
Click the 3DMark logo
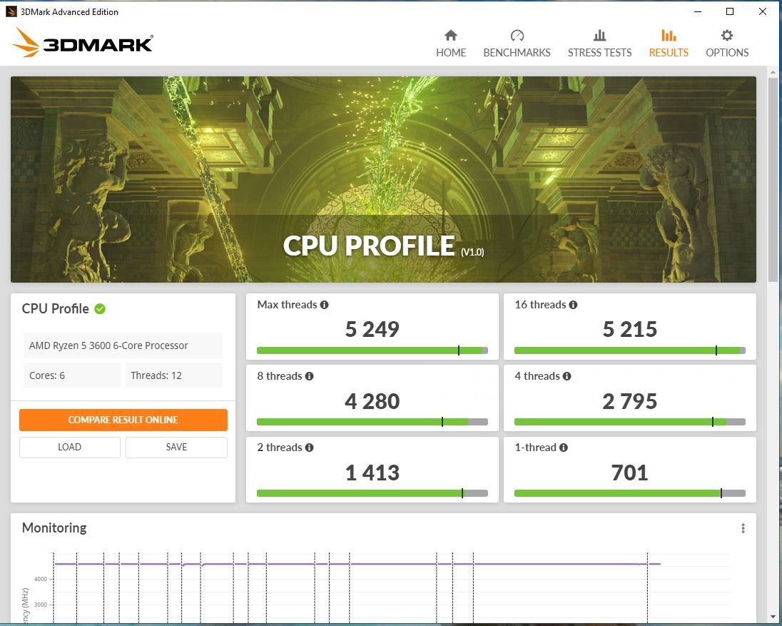(x=83, y=43)
